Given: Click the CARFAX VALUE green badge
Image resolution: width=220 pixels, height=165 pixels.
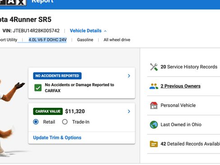Looking at the screenshot, I should (x=48, y=111).
